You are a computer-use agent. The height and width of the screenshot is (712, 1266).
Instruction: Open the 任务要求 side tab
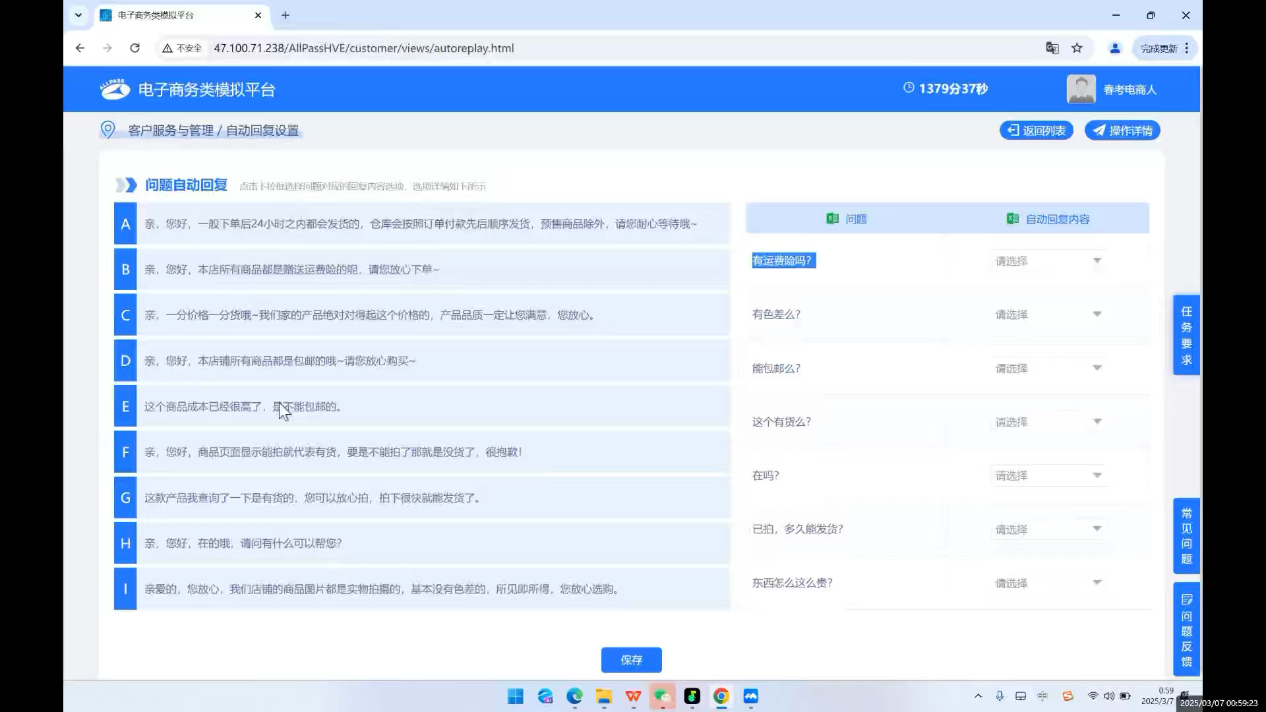(x=1186, y=336)
